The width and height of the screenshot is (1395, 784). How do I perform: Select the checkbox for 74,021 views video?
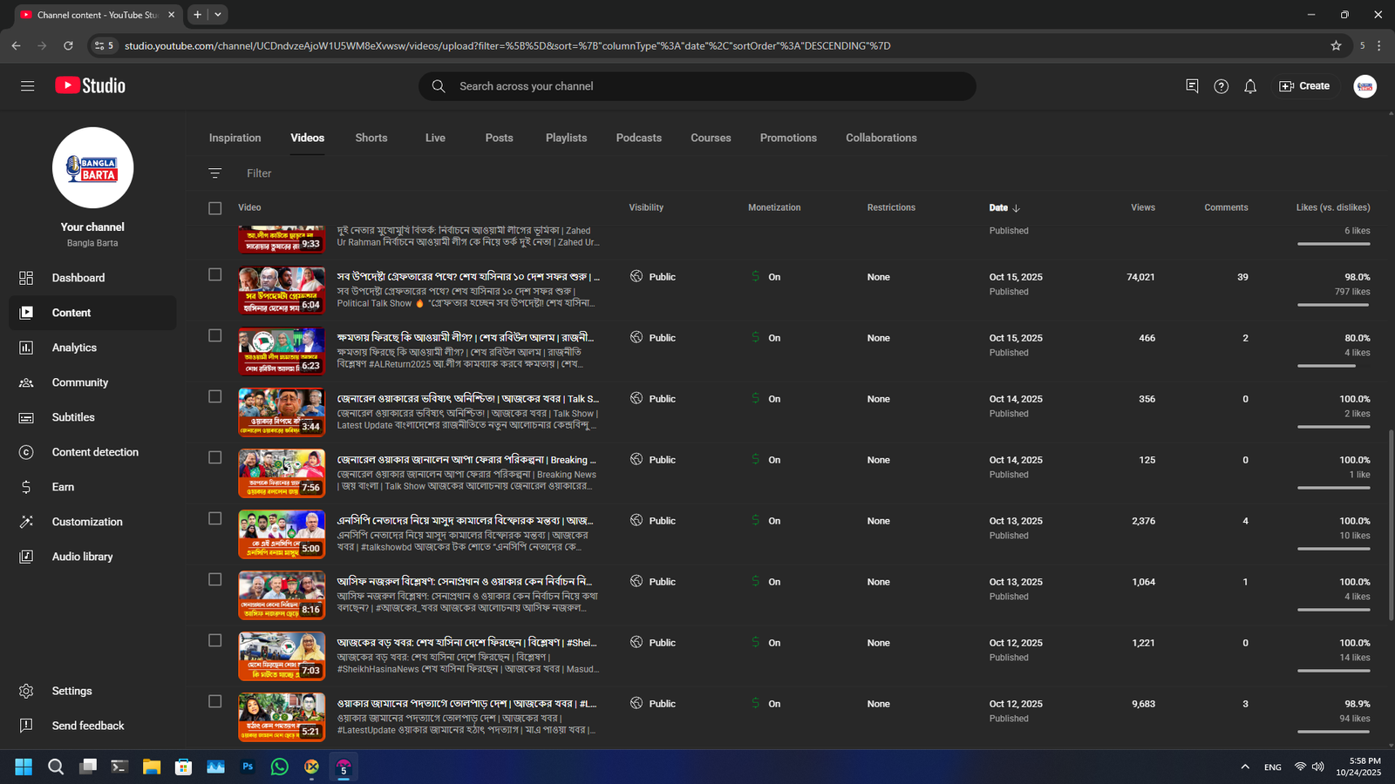[215, 275]
